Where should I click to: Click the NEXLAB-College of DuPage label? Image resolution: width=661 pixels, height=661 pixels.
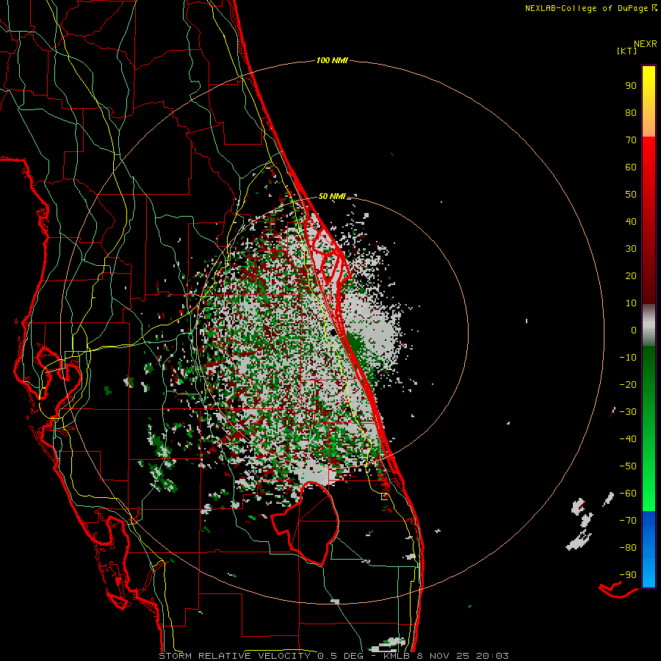click(586, 8)
